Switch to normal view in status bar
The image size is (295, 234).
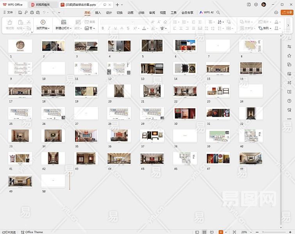click(197, 232)
